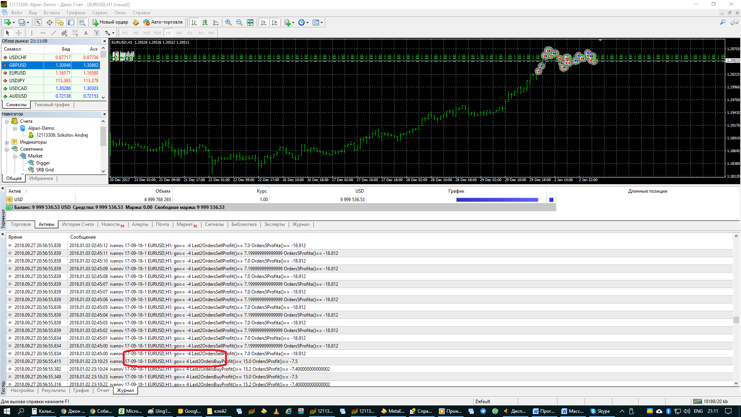Switch chart to line chart type
741x417 pixels.
coord(216,22)
